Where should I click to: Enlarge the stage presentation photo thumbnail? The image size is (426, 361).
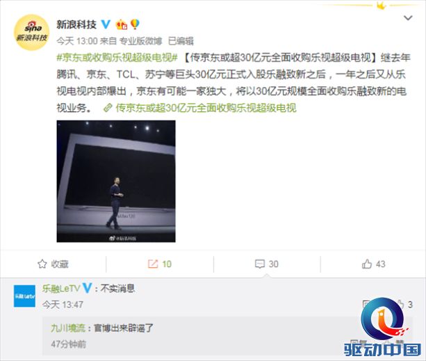(116, 181)
